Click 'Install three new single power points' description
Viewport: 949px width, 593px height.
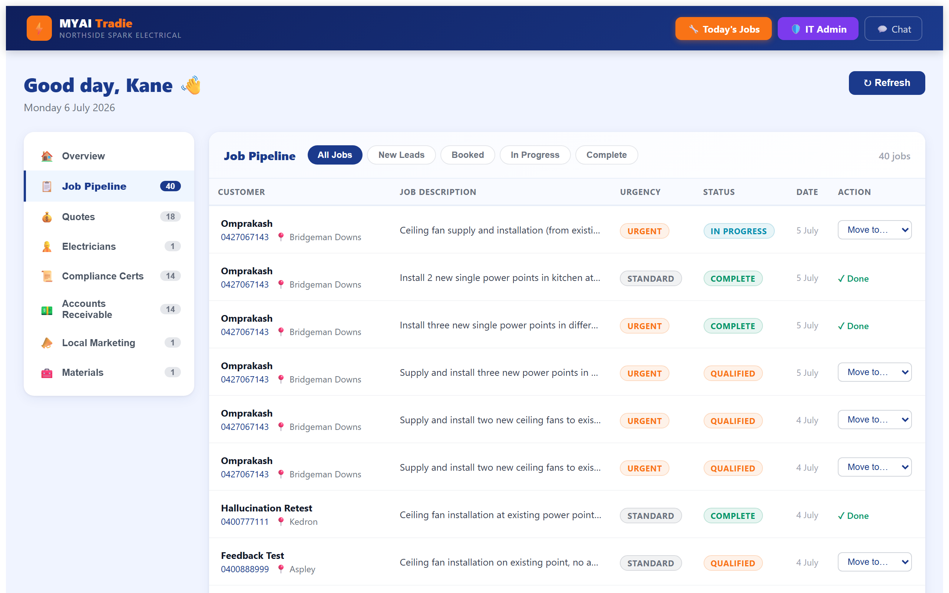click(499, 325)
